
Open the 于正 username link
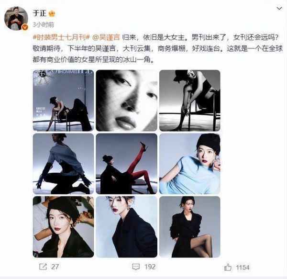[x=40, y=13]
